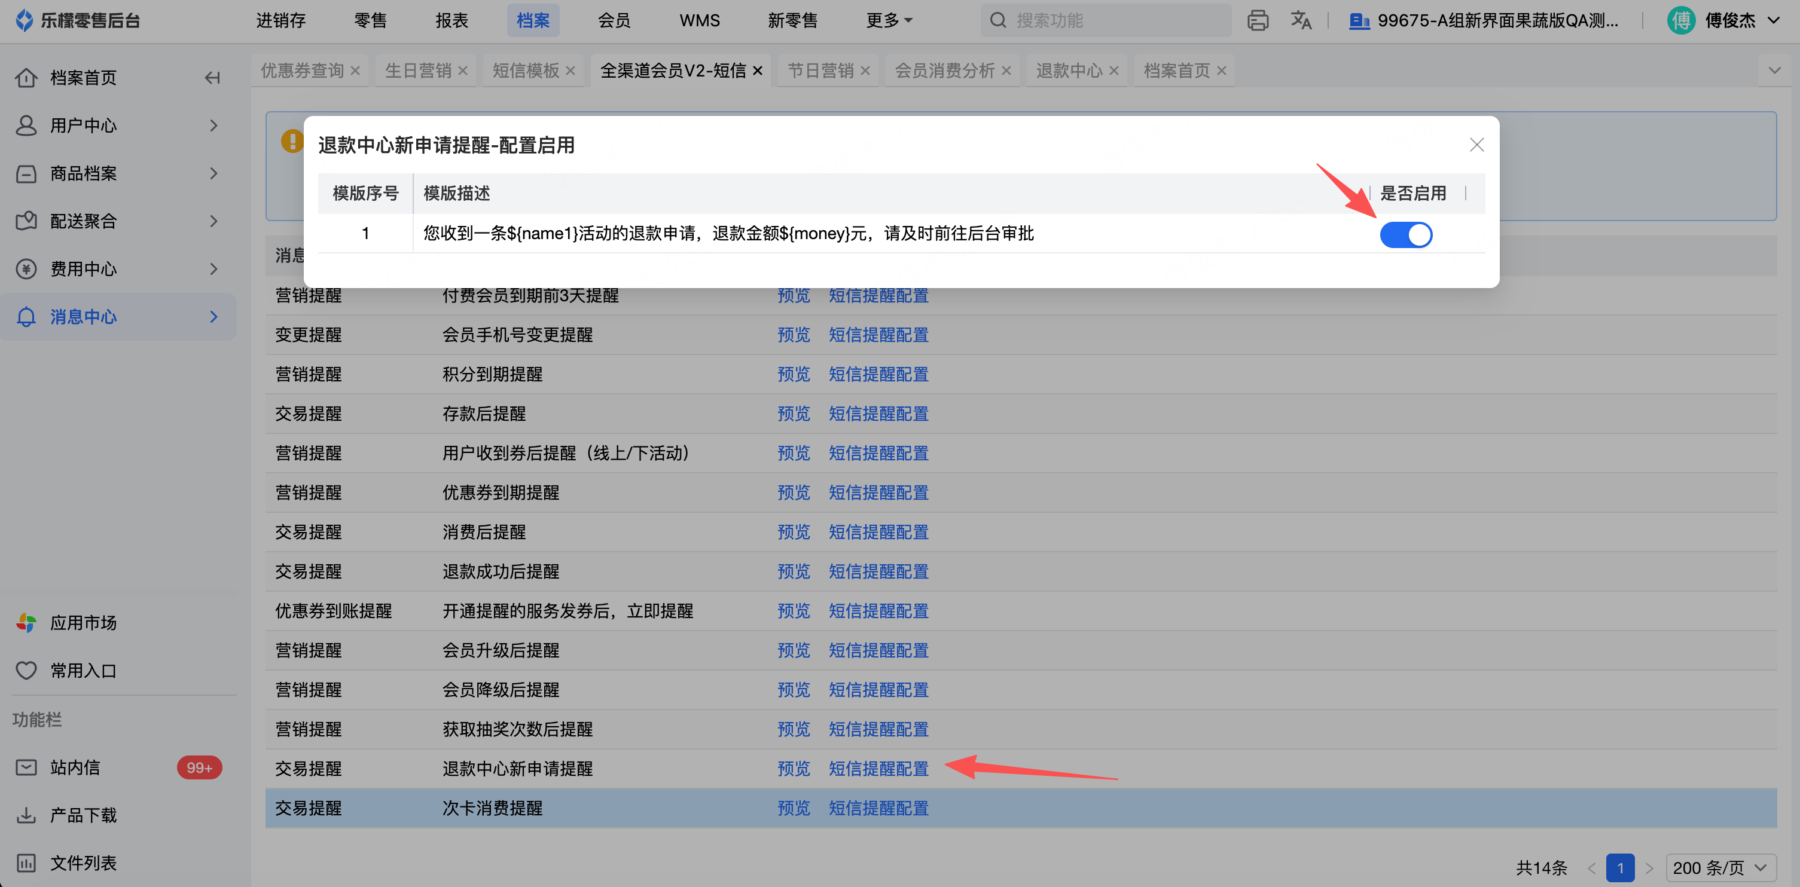Open user 傅俊杰 account dropdown
The image size is (1800, 887).
tap(1731, 20)
